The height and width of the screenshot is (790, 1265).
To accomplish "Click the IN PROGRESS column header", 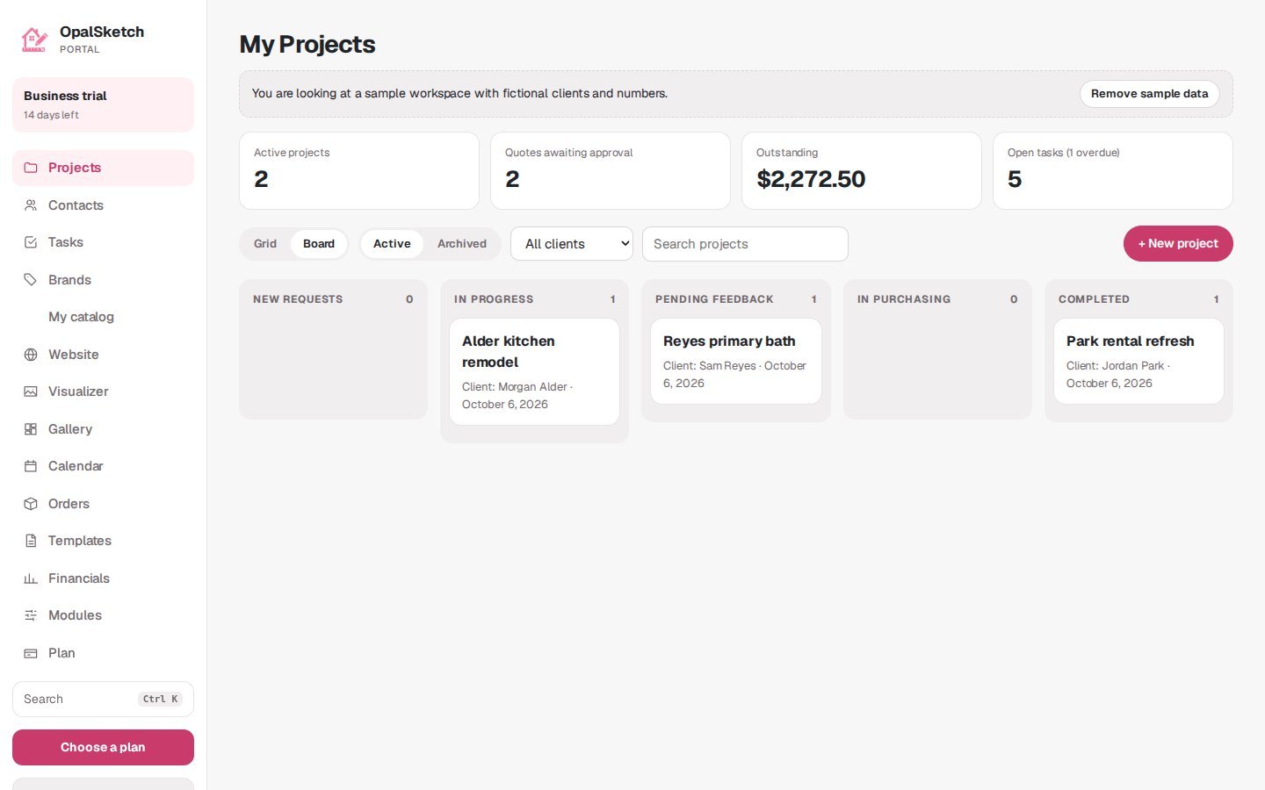I will pyautogui.click(x=494, y=299).
